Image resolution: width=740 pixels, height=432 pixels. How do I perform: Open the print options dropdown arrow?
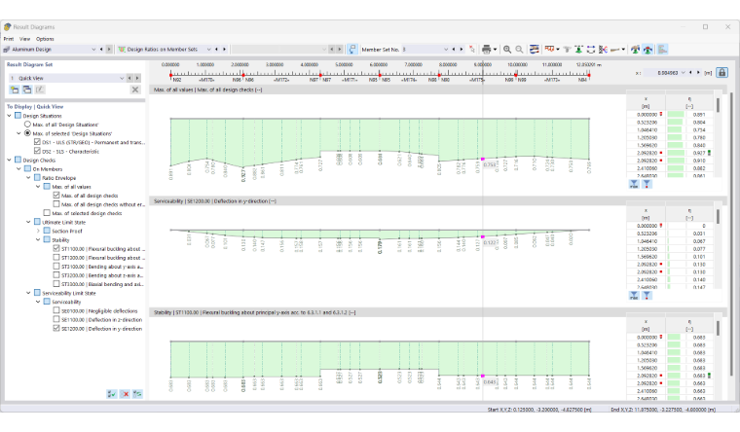click(495, 49)
